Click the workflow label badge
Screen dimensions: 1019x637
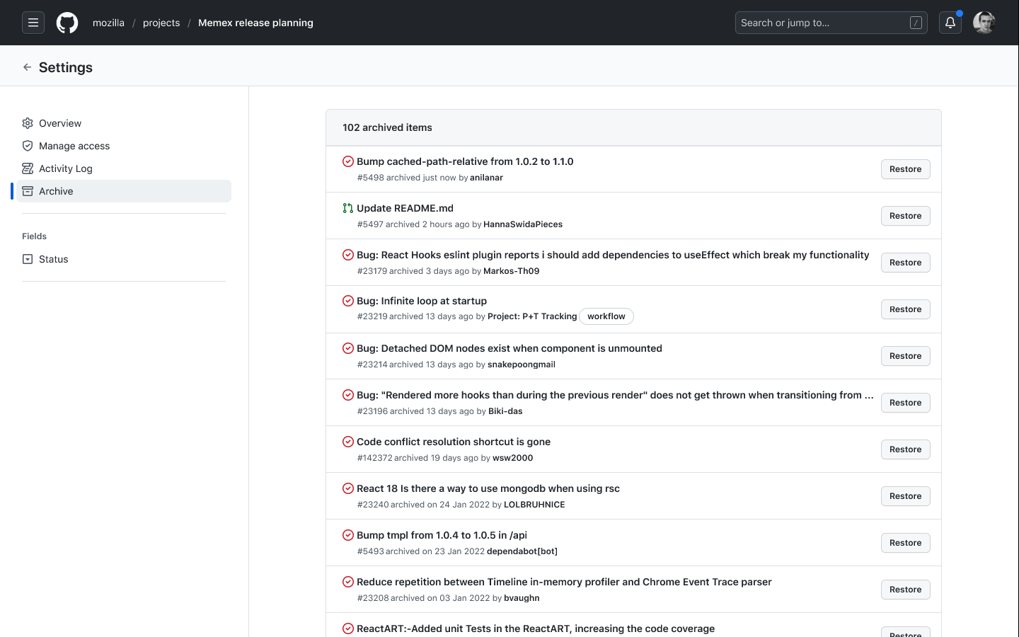pos(606,316)
